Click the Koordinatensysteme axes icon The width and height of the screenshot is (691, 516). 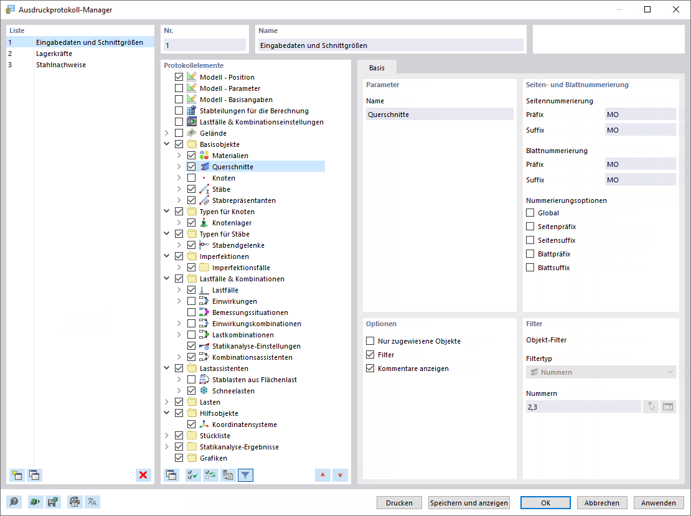(x=204, y=425)
